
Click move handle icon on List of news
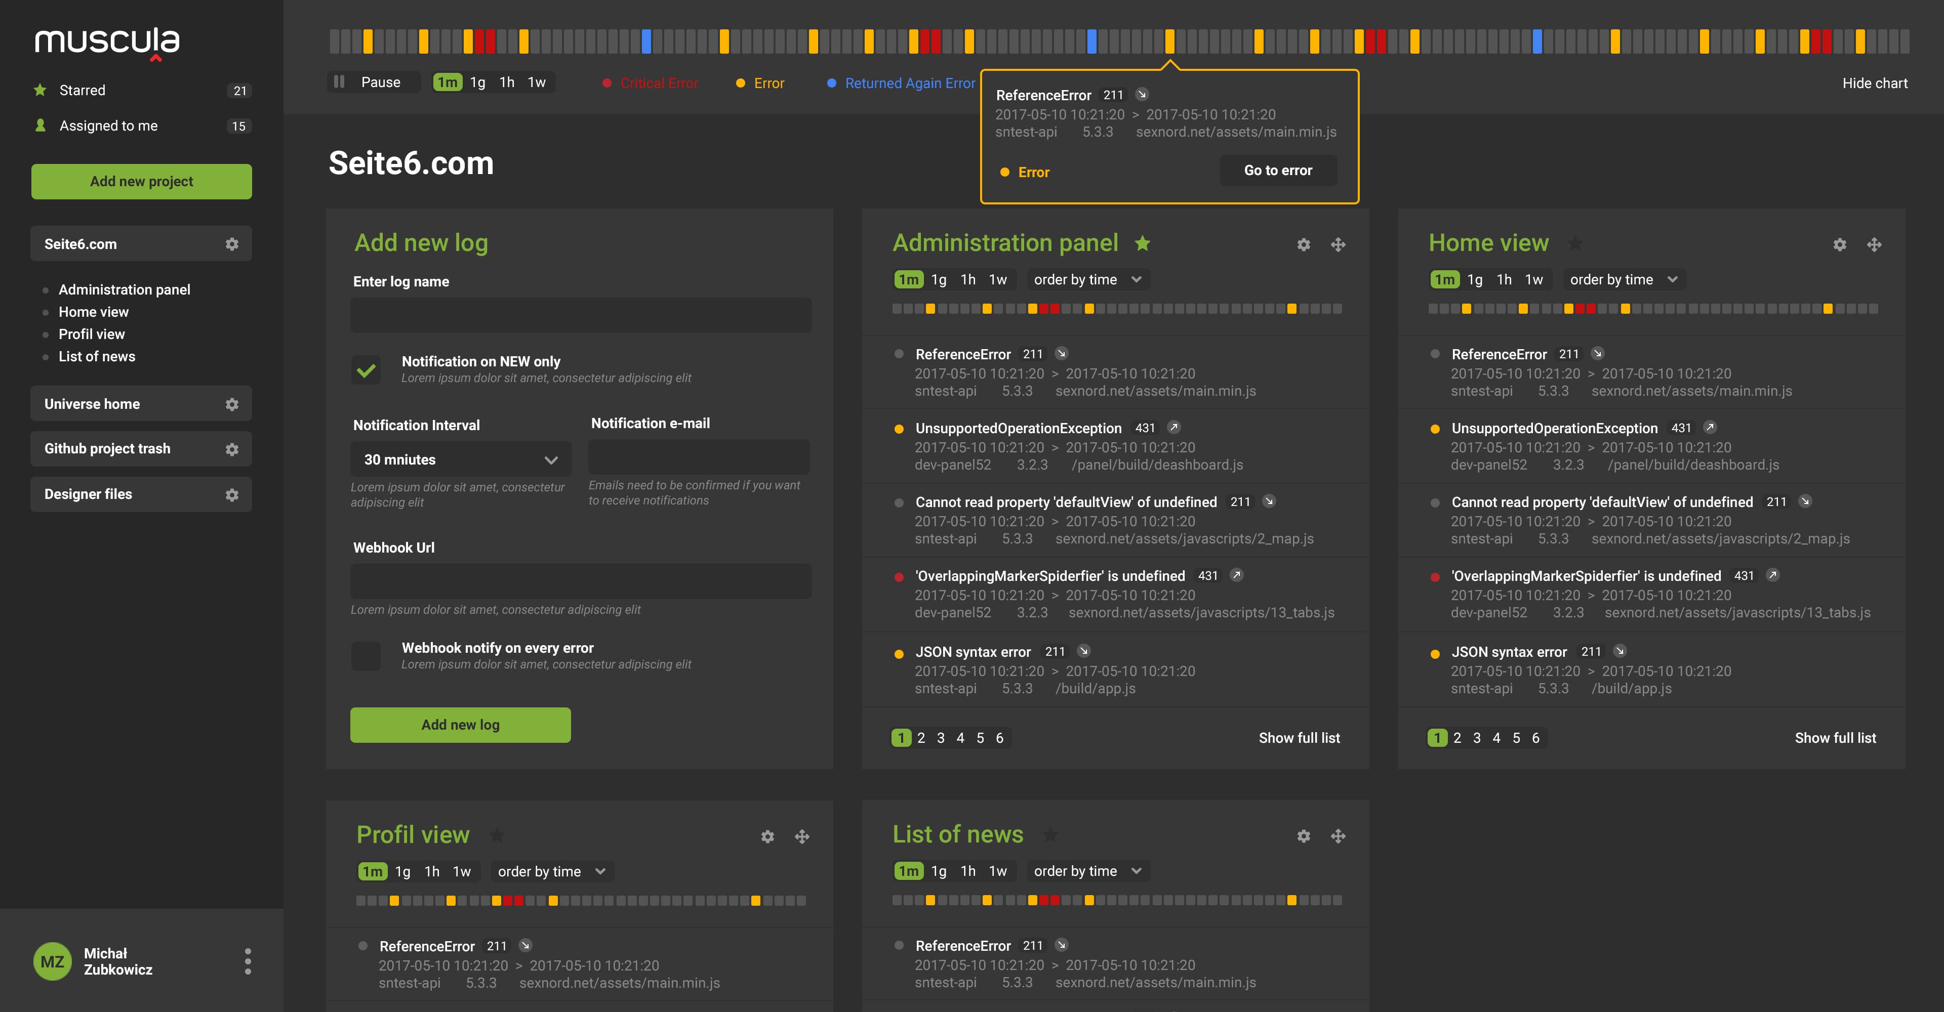click(1338, 836)
